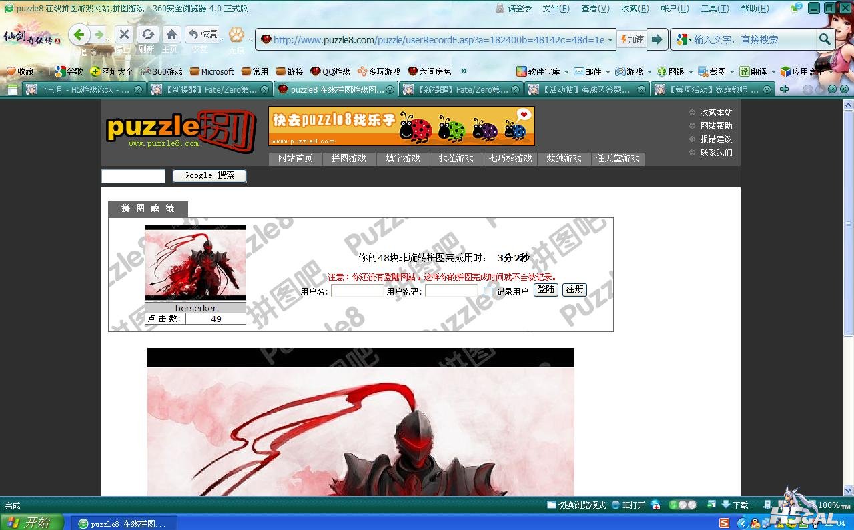Screen dimensions: 854x530
Task: Toggle the 记录用户 remember user checkbox
Action: click(x=488, y=291)
